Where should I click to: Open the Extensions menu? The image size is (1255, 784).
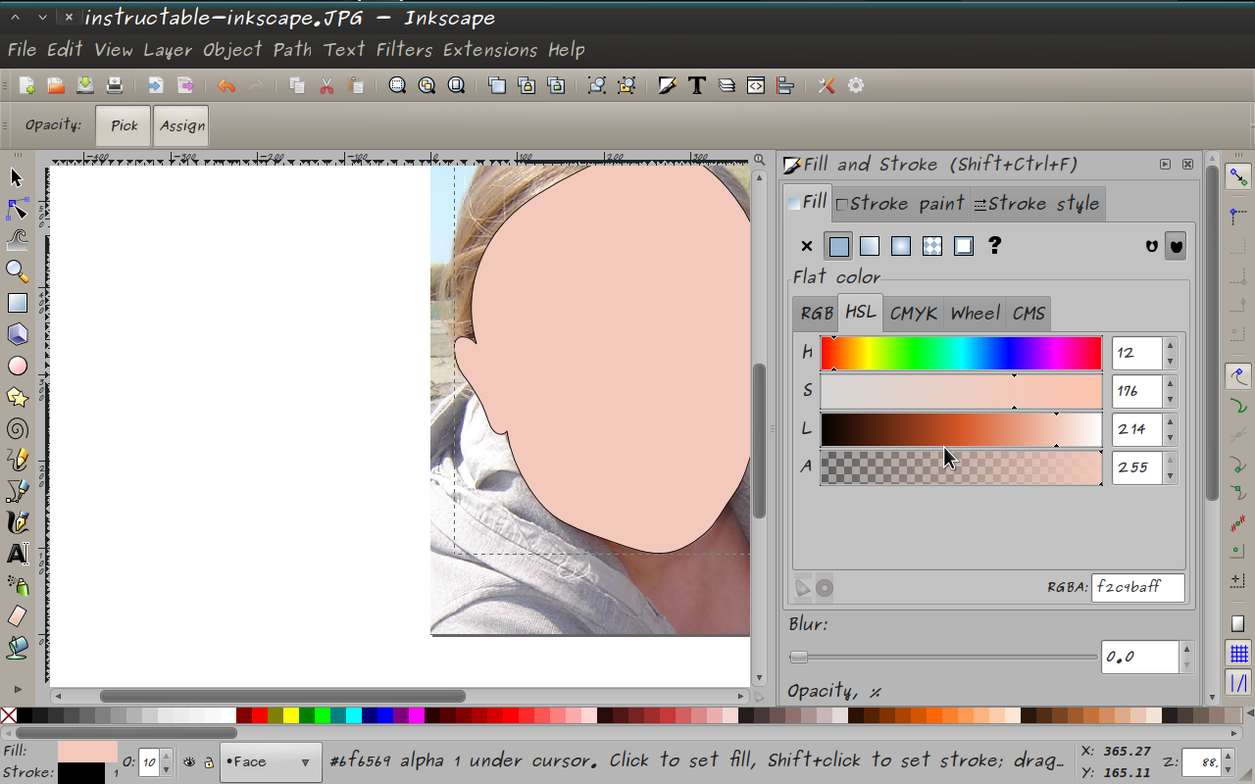click(490, 49)
